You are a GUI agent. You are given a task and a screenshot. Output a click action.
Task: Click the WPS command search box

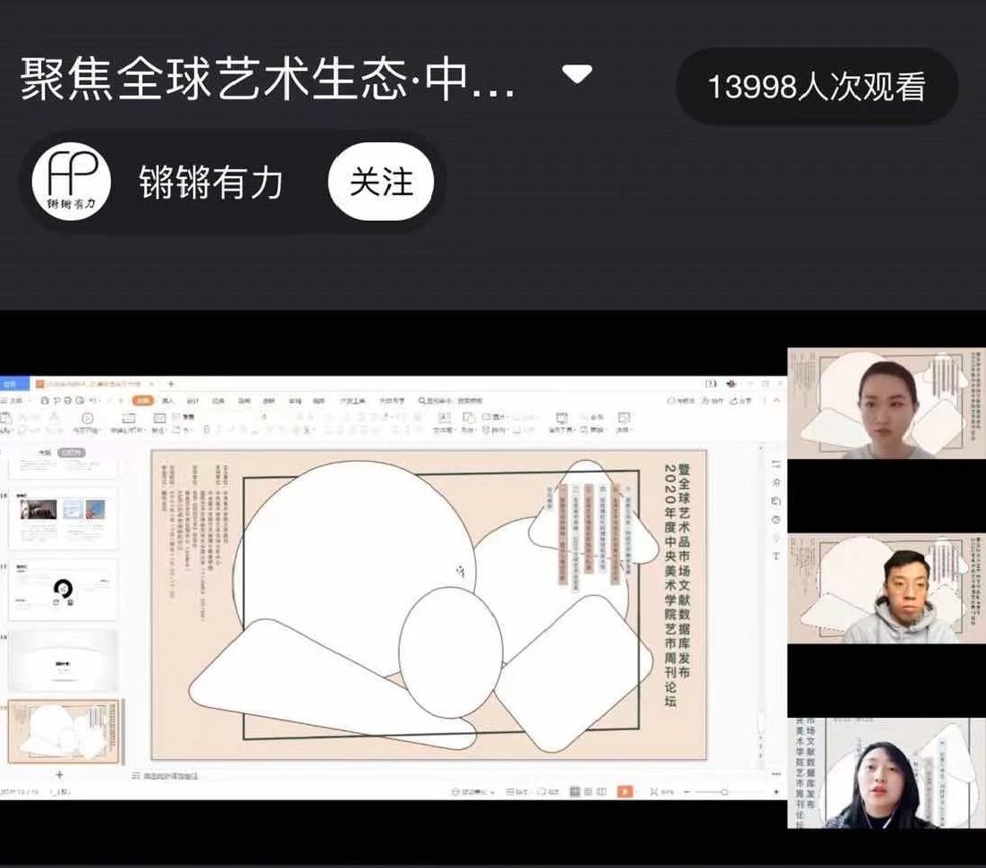[451, 401]
